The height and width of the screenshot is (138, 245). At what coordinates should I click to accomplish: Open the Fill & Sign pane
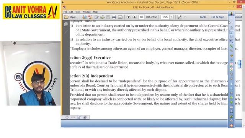pos(218,17)
